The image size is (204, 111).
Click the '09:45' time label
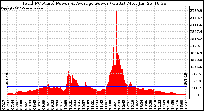[x=57, y=105]
